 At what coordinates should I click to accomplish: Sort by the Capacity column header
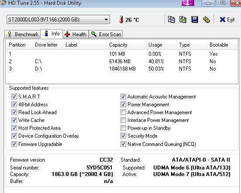pyautogui.click(x=126, y=45)
